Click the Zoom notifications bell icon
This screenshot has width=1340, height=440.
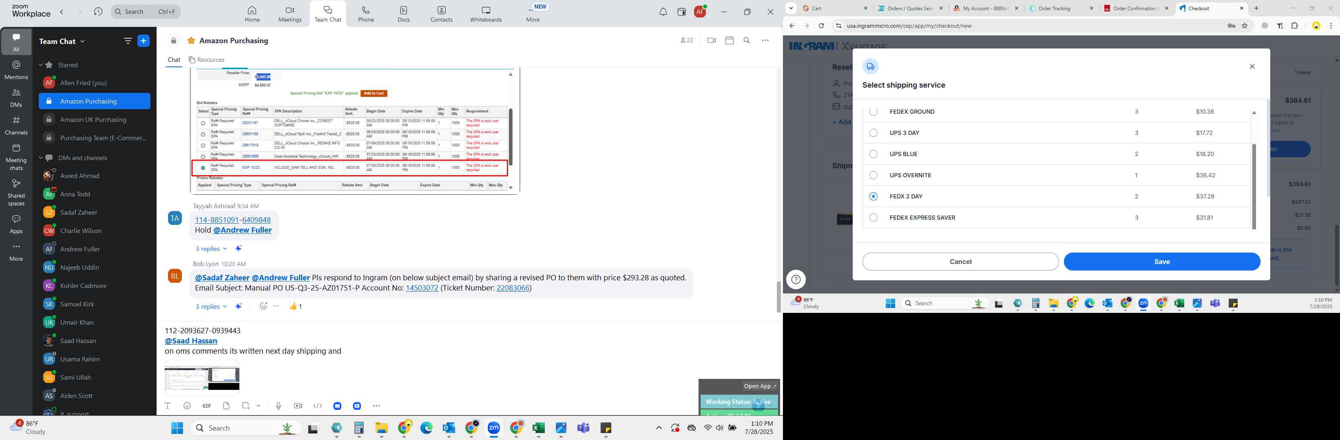click(663, 12)
